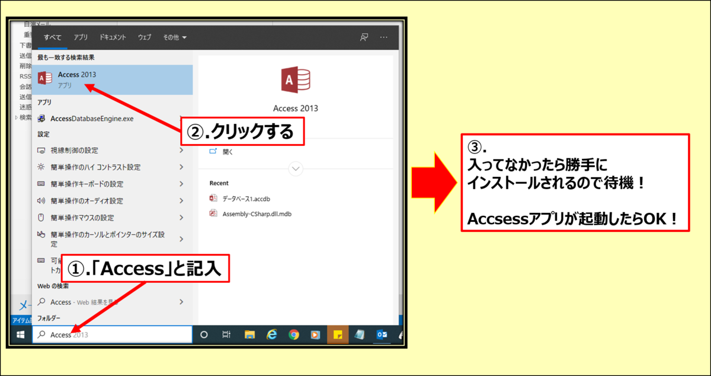This screenshot has width=711, height=376.
Task: Click the カーソルとポインターのサイズ設定 pointer icon
Action: click(41, 235)
